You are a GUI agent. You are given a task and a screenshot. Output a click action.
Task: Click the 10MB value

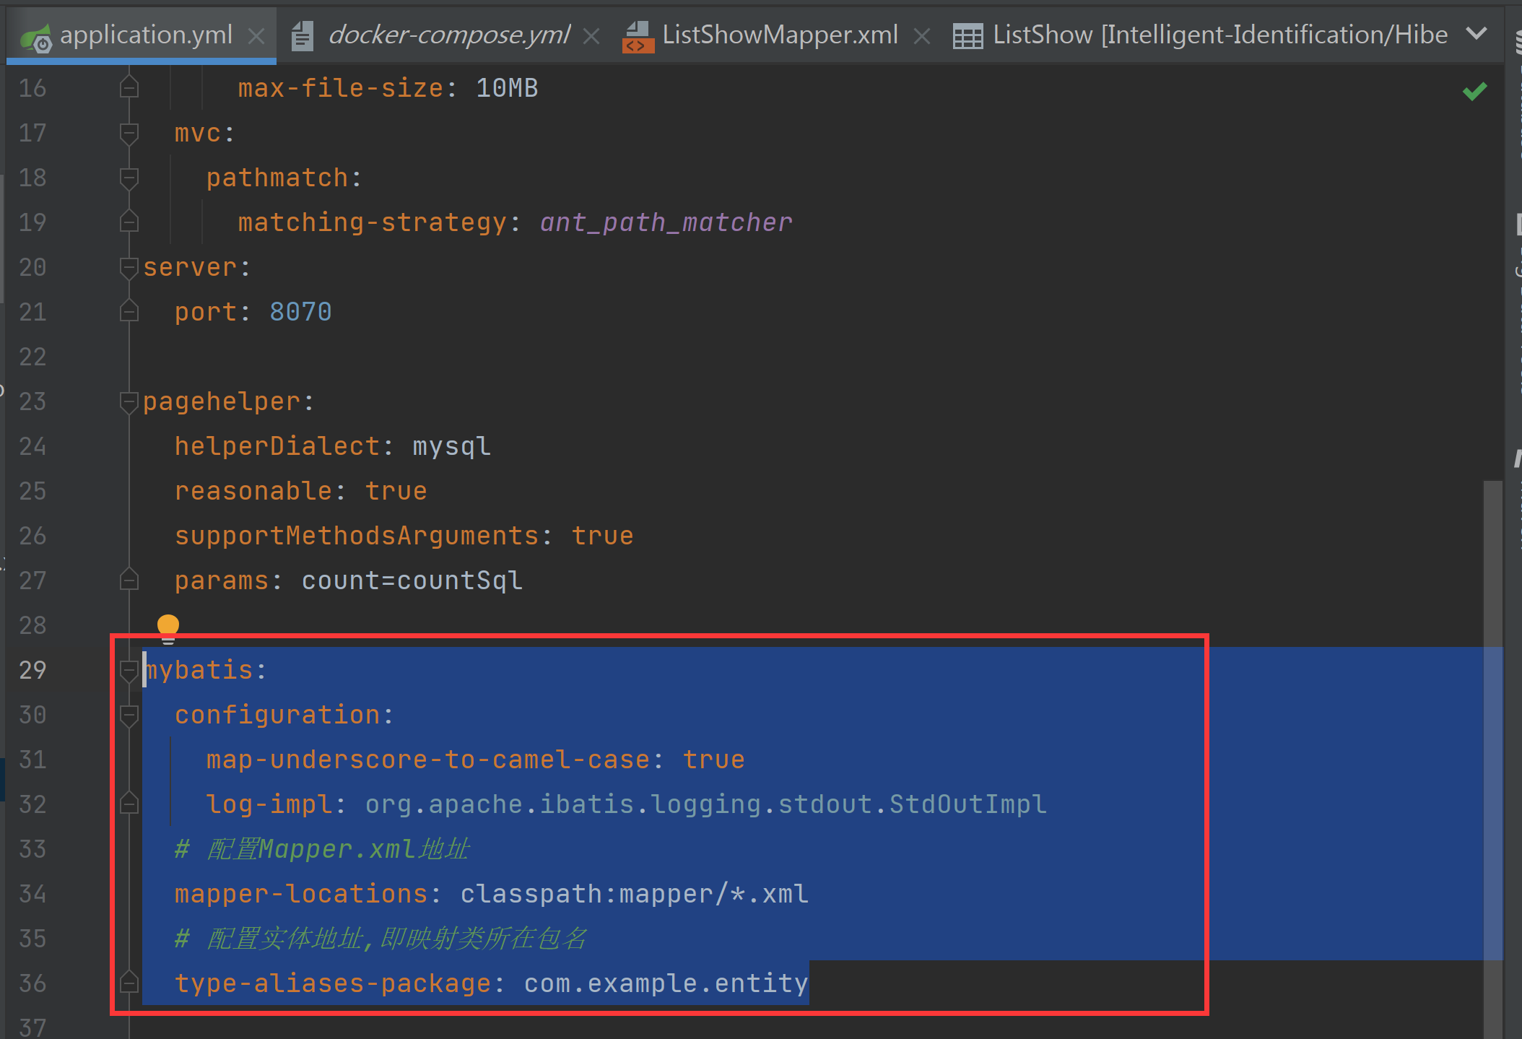click(507, 88)
